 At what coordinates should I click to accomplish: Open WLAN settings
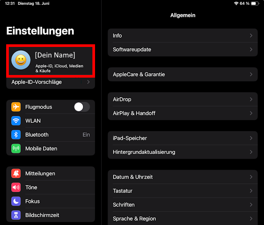[x=51, y=121]
